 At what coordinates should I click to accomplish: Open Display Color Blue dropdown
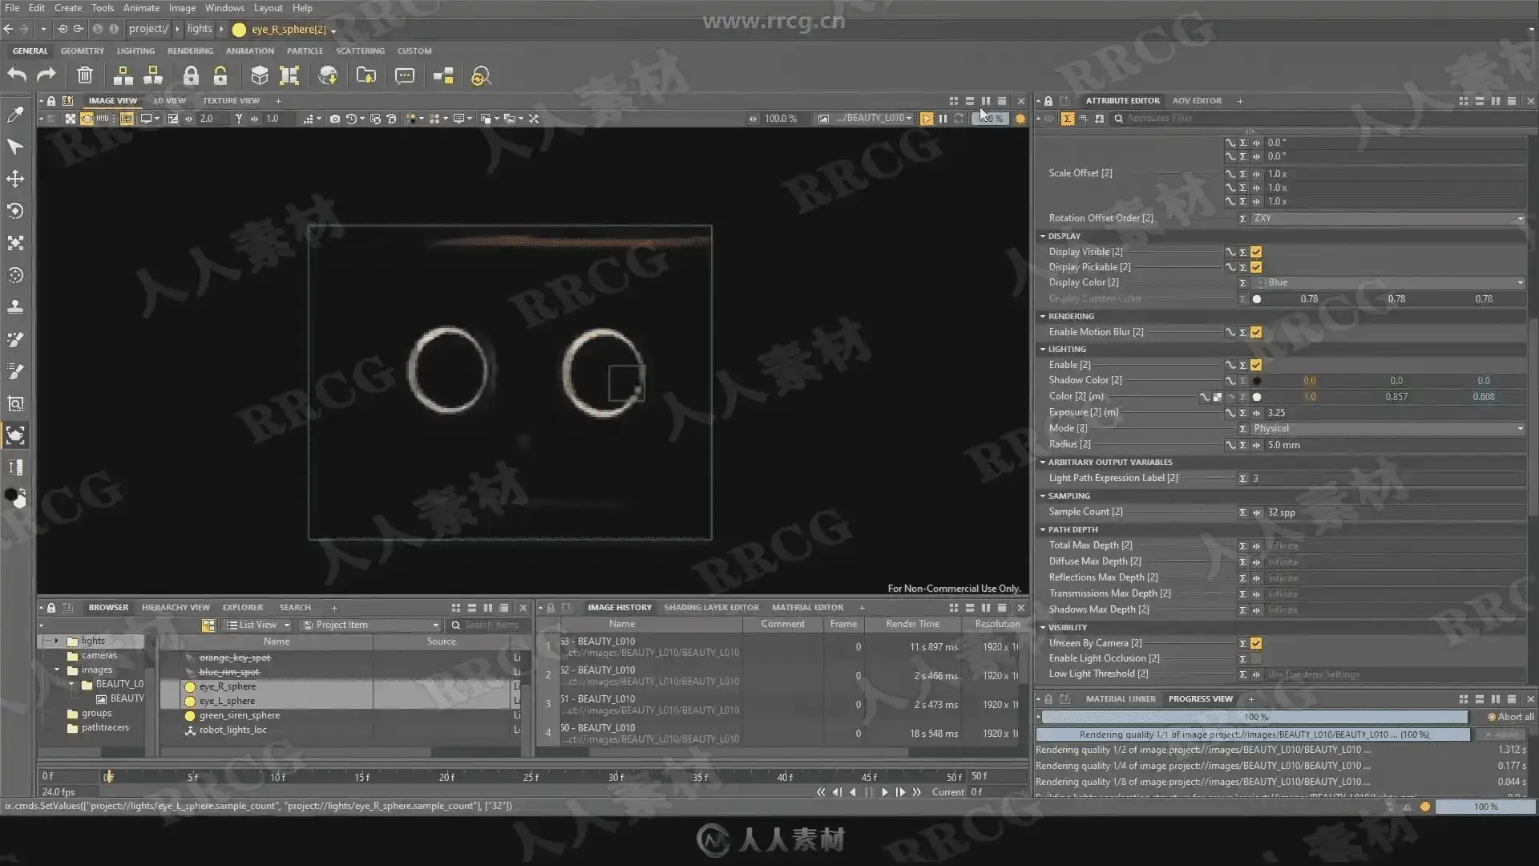tap(1388, 282)
